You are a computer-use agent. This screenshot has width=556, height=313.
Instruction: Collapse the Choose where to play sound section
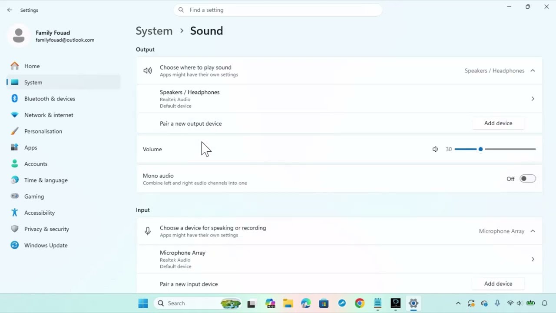(x=533, y=70)
